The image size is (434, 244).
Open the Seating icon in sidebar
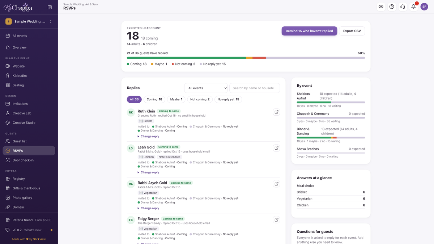pos(8,85)
